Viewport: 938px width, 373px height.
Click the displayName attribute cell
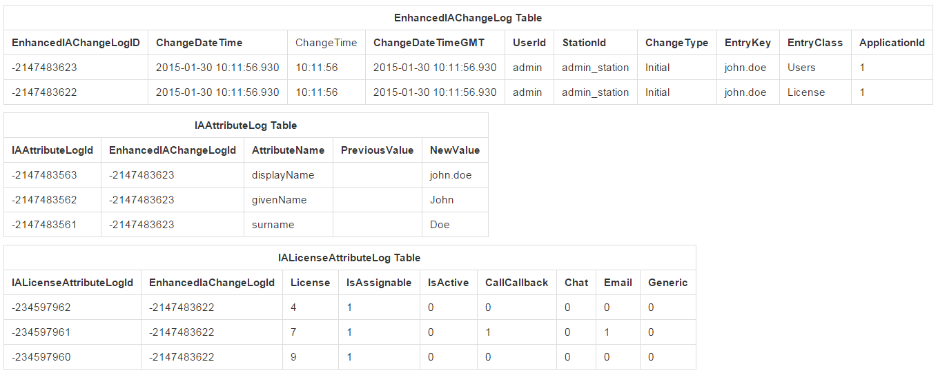tap(283, 175)
